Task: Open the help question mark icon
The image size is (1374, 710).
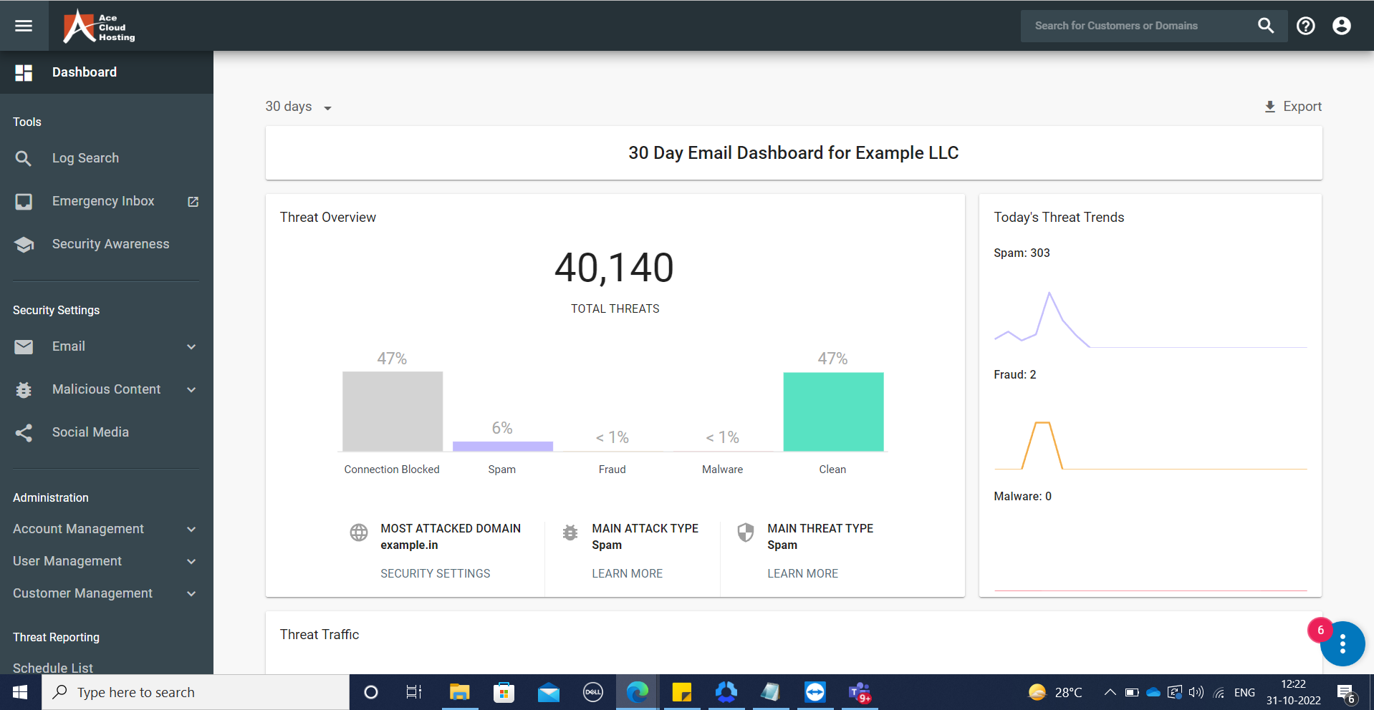Action: pos(1305,25)
